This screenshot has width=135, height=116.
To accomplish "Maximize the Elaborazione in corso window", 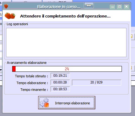I will 119,7.
